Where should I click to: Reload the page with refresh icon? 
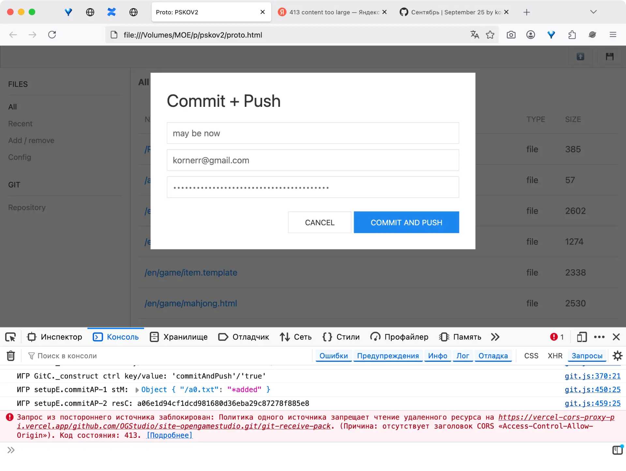[52, 35]
